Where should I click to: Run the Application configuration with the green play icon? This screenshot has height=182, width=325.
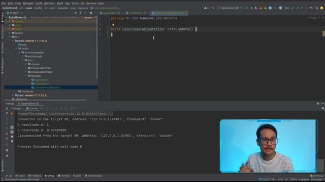(247, 8)
